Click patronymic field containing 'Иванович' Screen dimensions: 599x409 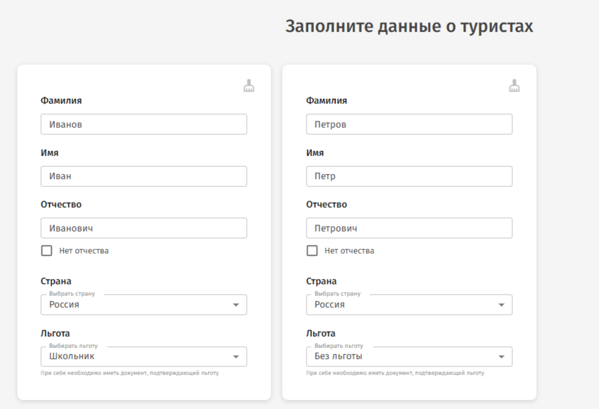[x=143, y=228]
